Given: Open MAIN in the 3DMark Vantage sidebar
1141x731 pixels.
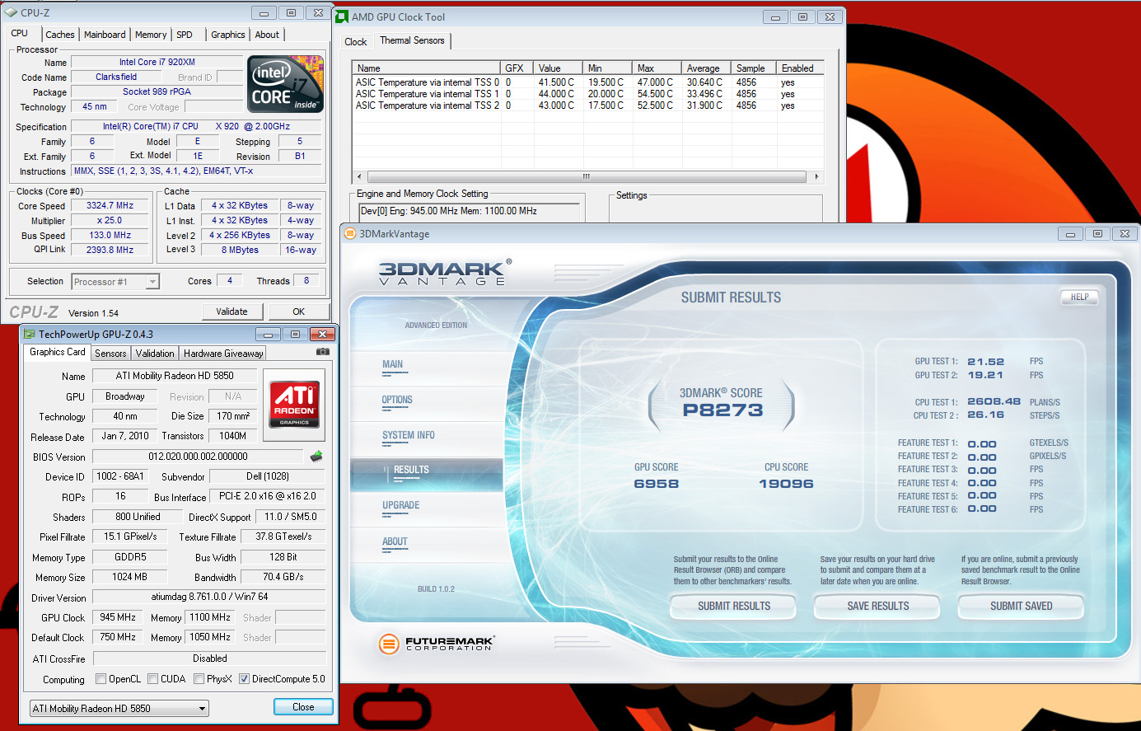Looking at the screenshot, I should click(393, 364).
